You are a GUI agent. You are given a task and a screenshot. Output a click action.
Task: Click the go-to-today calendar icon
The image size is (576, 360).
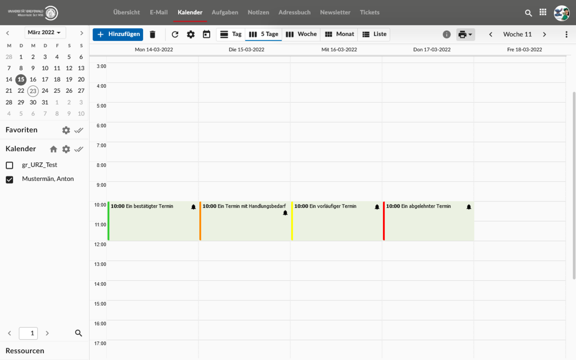pos(206,35)
